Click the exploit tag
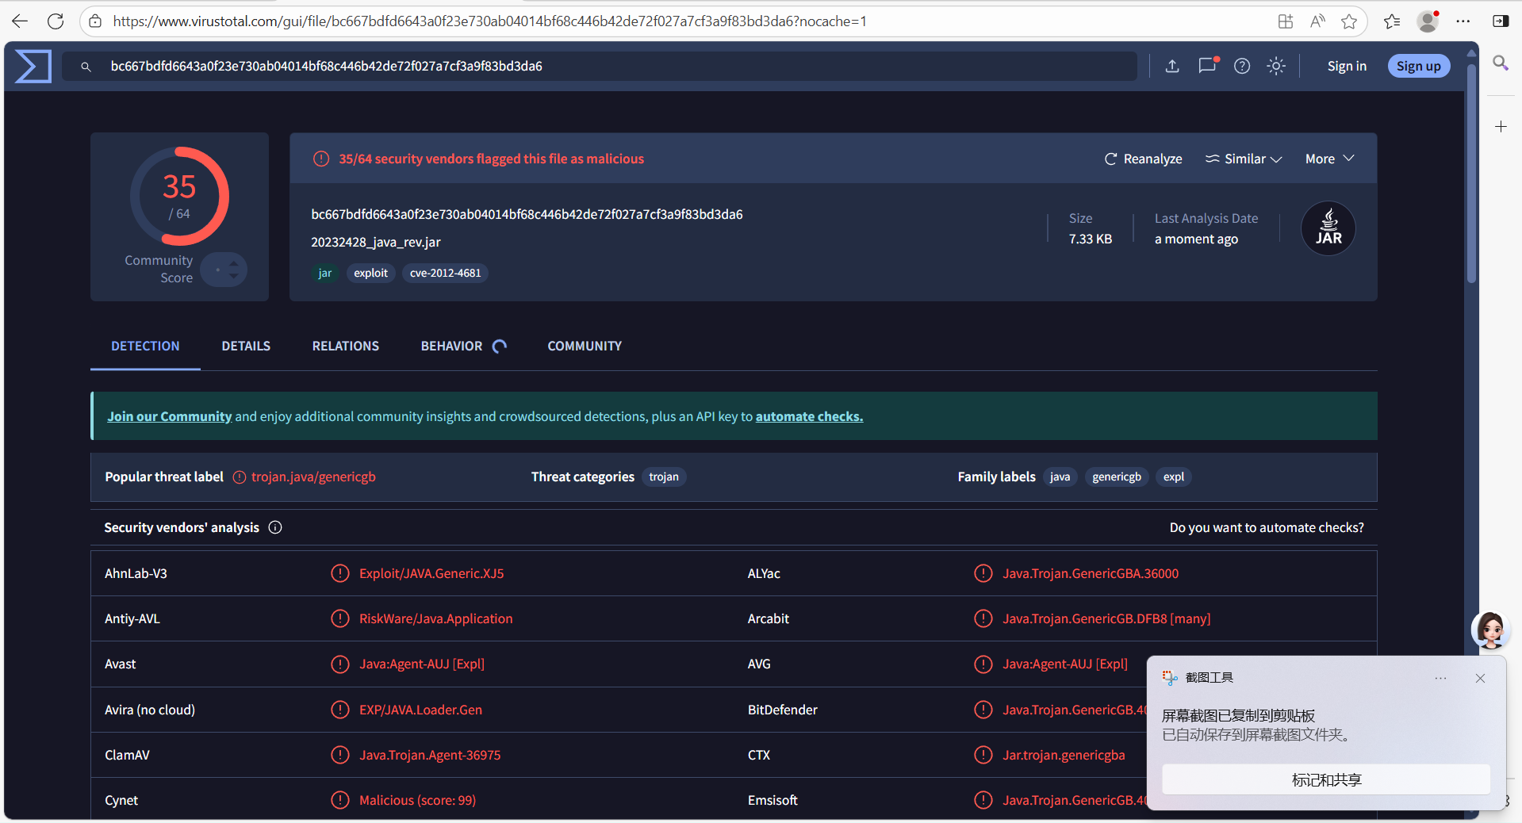 coord(371,273)
